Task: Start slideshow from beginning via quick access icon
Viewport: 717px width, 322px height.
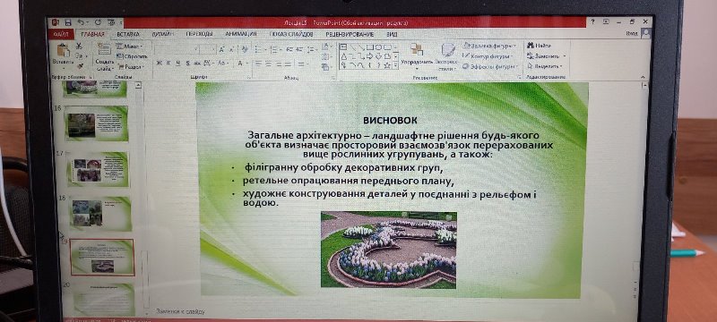Action: (110, 22)
